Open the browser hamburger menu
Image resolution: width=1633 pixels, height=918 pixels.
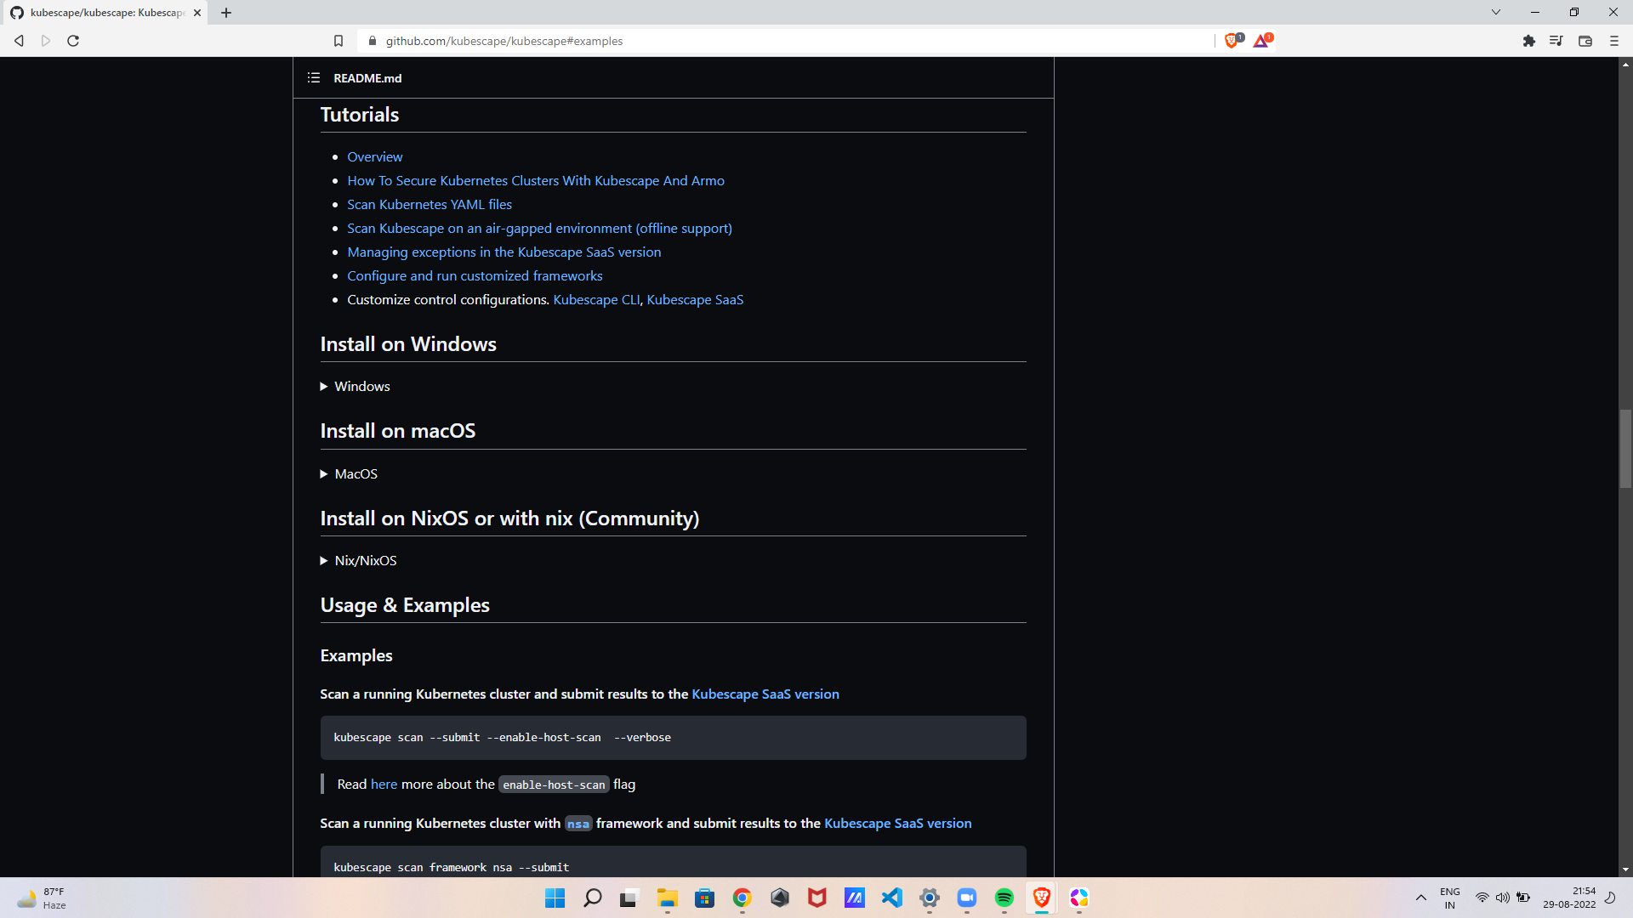(x=1613, y=40)
